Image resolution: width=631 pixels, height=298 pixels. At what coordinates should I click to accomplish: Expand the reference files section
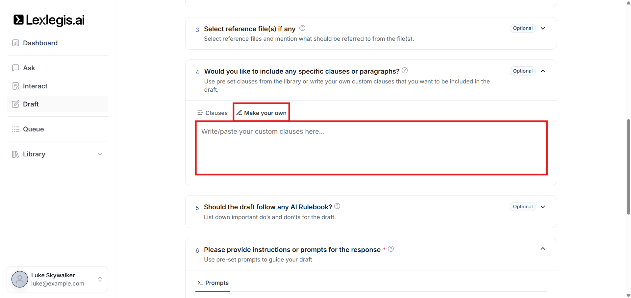click(x=543, y=28)
